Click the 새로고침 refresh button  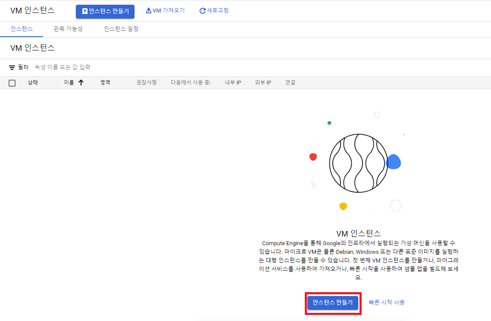(x=214, y=11)
